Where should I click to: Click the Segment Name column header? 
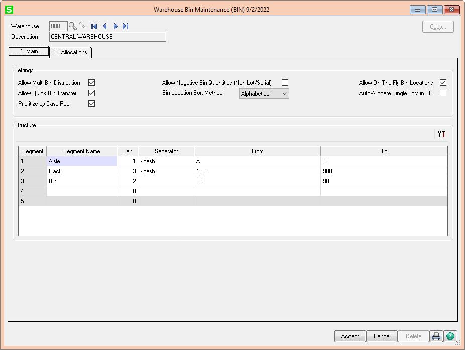[81, 151]
